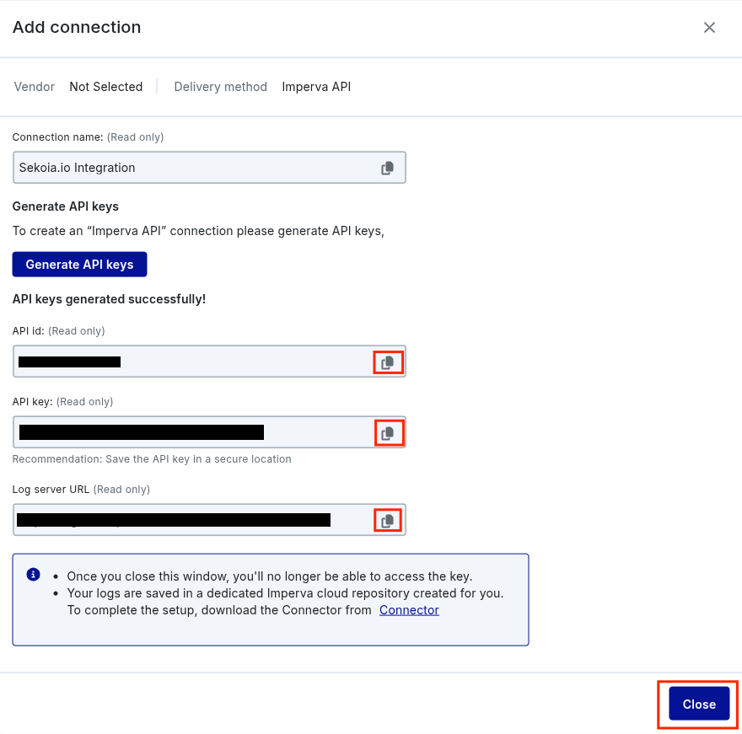The width and height of the screenshot is (742, 734).
Task: Copy the Log server URL
Action: (388, 521)
